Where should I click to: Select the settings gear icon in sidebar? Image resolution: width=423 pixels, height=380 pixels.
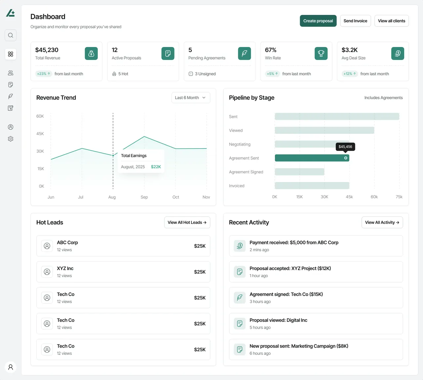(11, 139)
